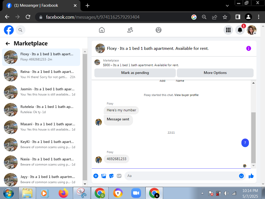Screen dimensions: 265x199
Task: Toggle the browser side panel icon
Action: click(x=238, y=17)
